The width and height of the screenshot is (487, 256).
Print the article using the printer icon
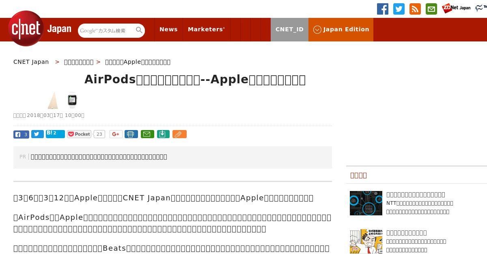point(131,134)
